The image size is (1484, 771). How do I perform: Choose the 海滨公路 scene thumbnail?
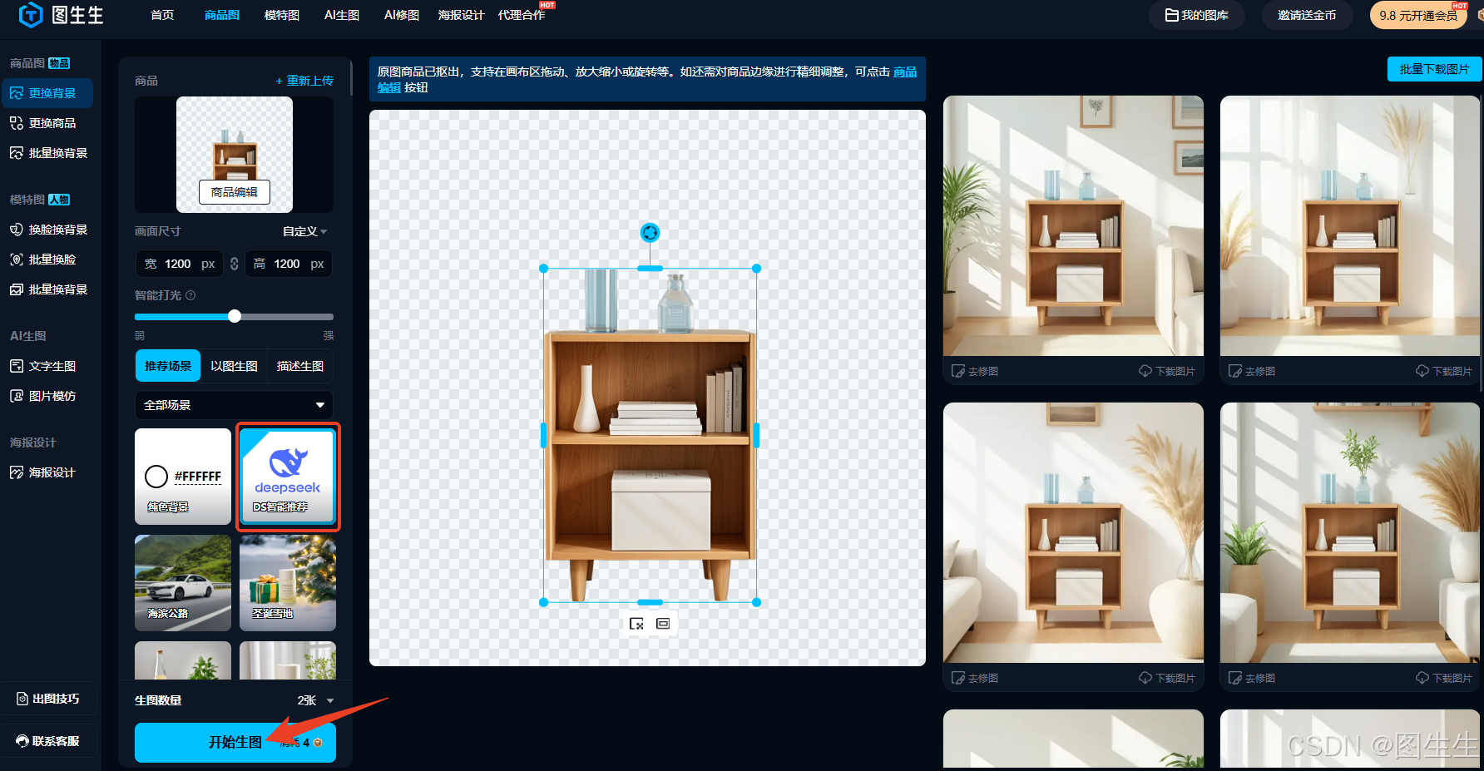click(x=183, y=583)
